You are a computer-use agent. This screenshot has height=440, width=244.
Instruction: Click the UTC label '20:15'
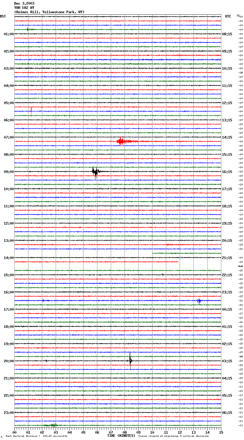click(x=227, y=241)
